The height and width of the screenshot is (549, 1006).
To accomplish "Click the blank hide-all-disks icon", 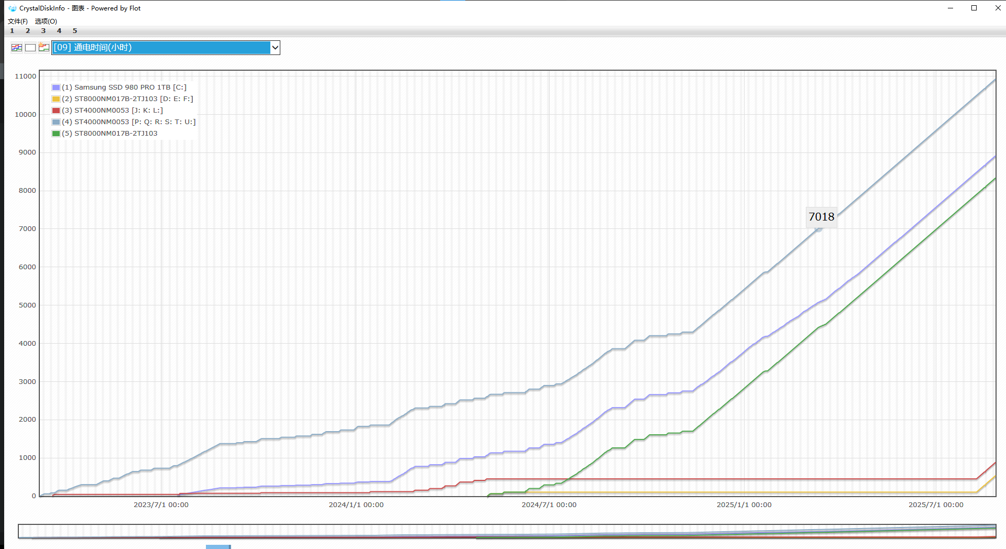I will [x=30, y=48].
